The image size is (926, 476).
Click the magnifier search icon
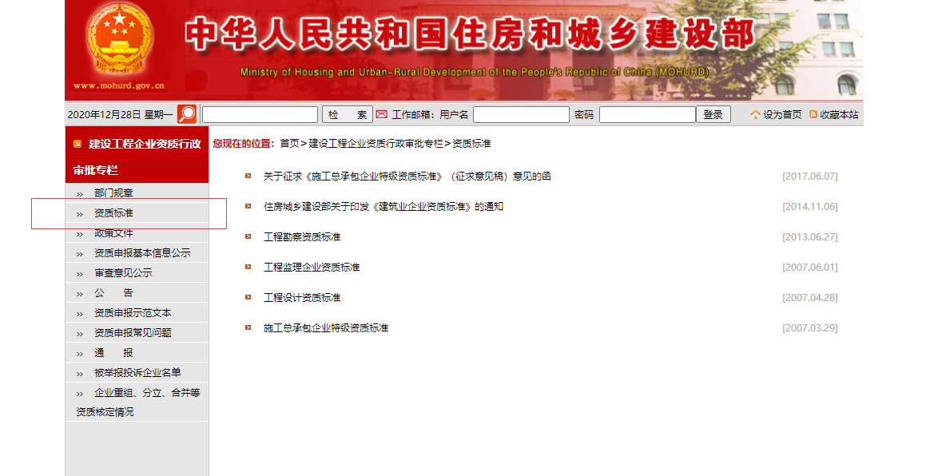tap(186, 114)
